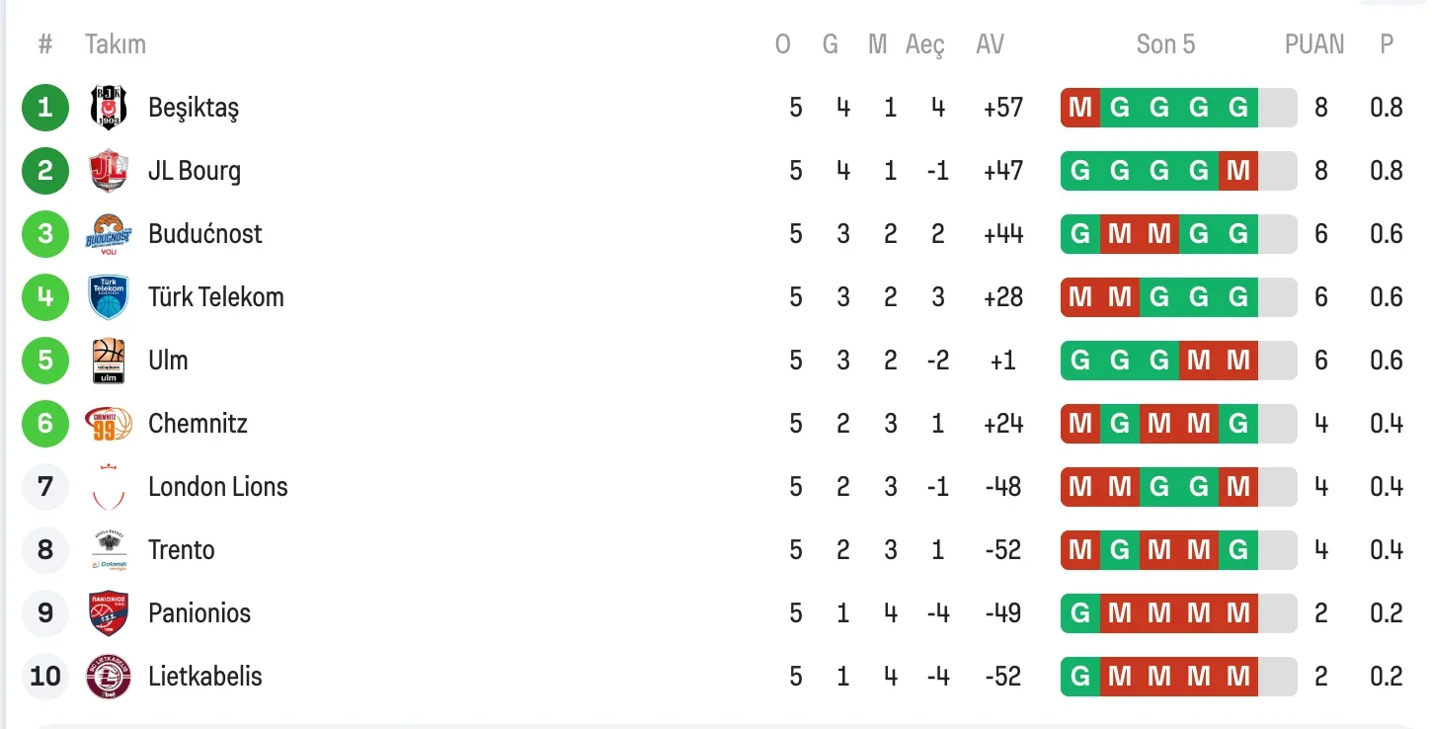This screenshot has height=729, width=1432.
Task: Click the Trento team logo
Action: (x=109, y=550)
